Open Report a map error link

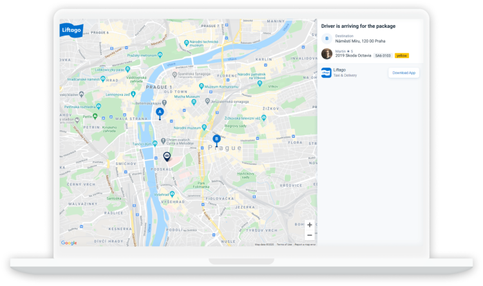point(305,244)
